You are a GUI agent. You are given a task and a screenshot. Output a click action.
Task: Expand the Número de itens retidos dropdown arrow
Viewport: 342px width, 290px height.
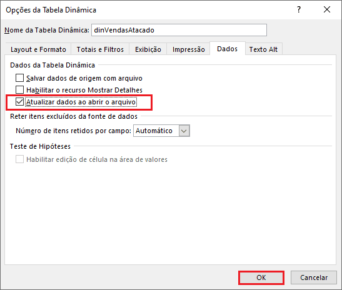coord(184,131)
